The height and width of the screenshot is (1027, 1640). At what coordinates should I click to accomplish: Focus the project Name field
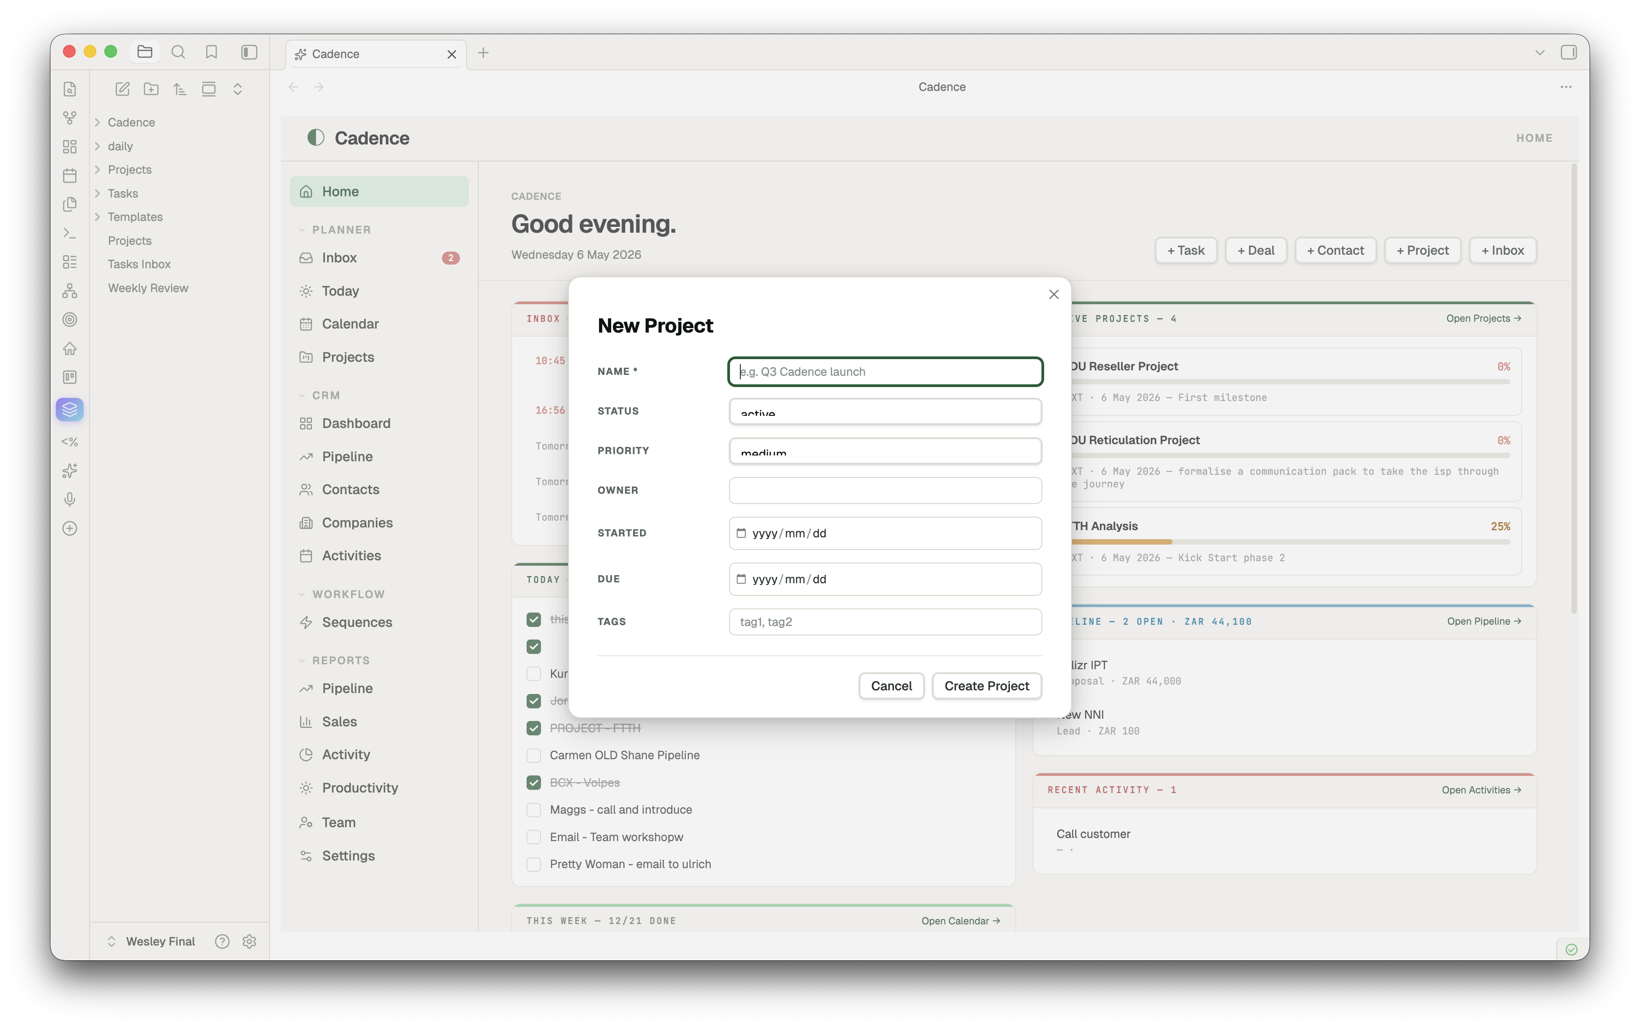tap(885, 372)
